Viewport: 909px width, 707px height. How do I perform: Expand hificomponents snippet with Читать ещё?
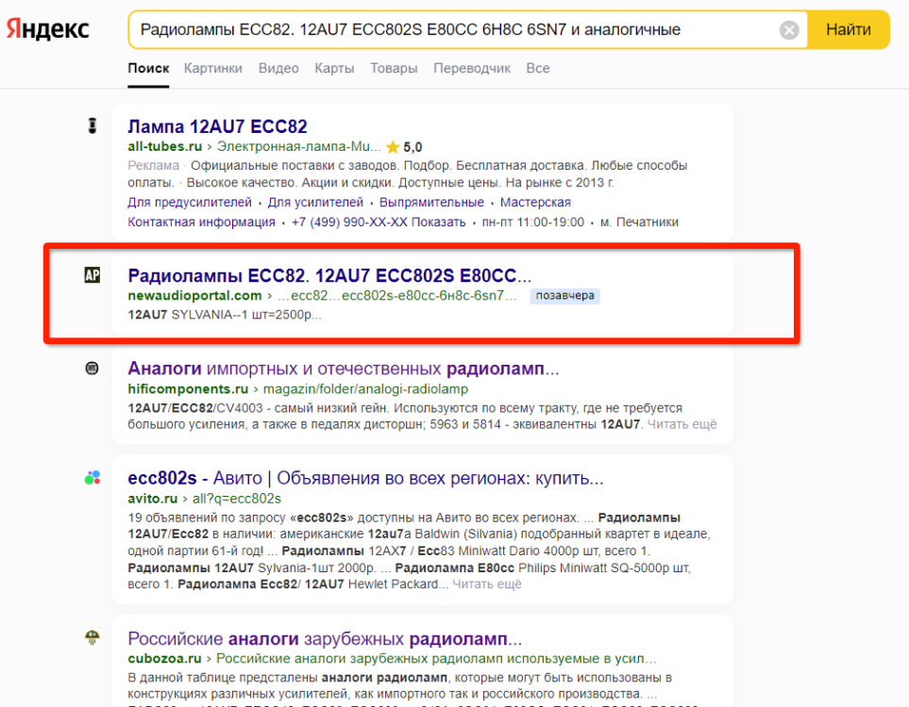click(x=682, y=424)
